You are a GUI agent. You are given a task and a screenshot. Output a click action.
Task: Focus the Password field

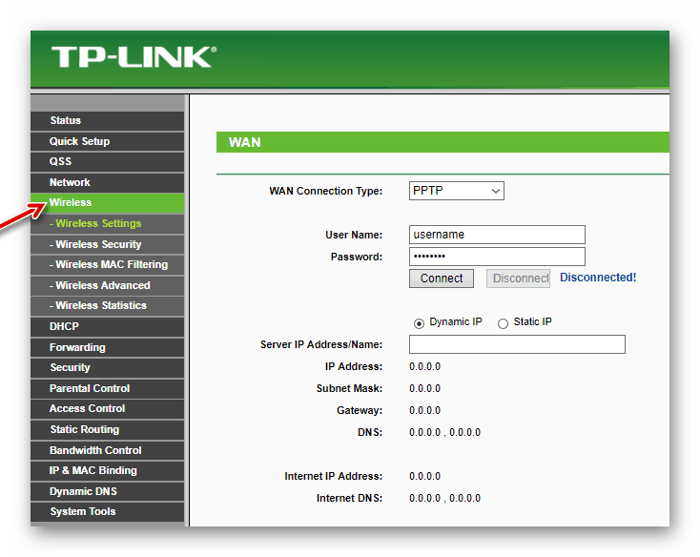497,257
